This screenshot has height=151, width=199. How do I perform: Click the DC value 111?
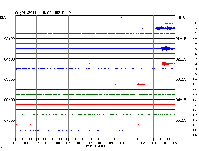[195, 84]
